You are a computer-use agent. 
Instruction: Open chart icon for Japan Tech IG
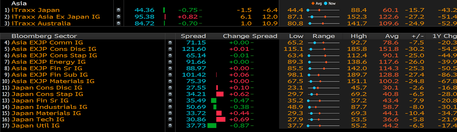click(x=170, y=120)
